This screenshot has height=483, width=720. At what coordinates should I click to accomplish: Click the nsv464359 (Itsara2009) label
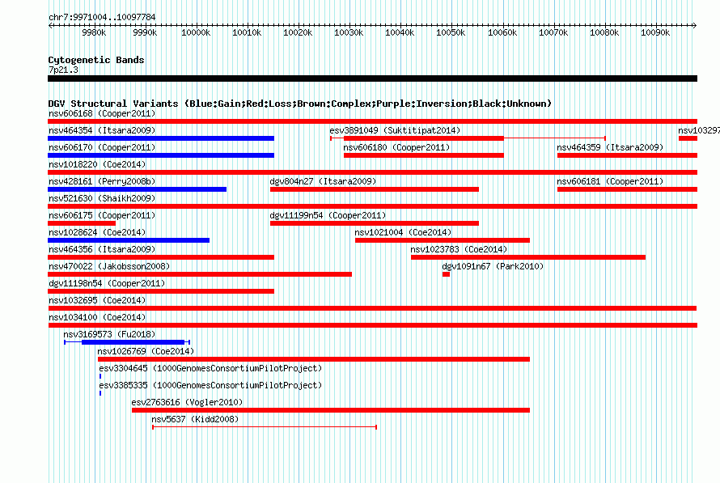(x=610, y=147)
